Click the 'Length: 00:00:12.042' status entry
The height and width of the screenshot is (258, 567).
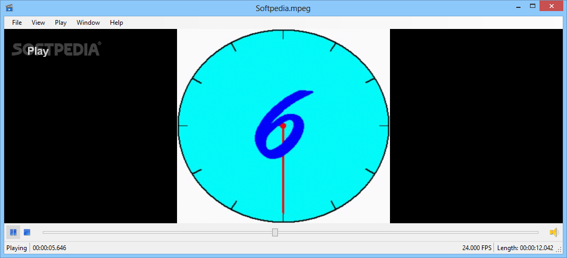(525, 248)
